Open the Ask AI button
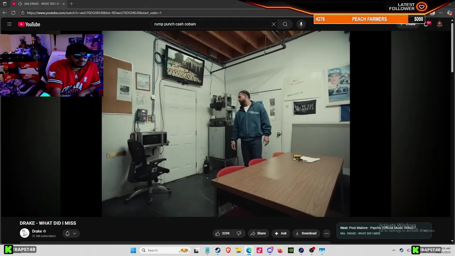Screen dimensions: 455x256 pos(280,233)
